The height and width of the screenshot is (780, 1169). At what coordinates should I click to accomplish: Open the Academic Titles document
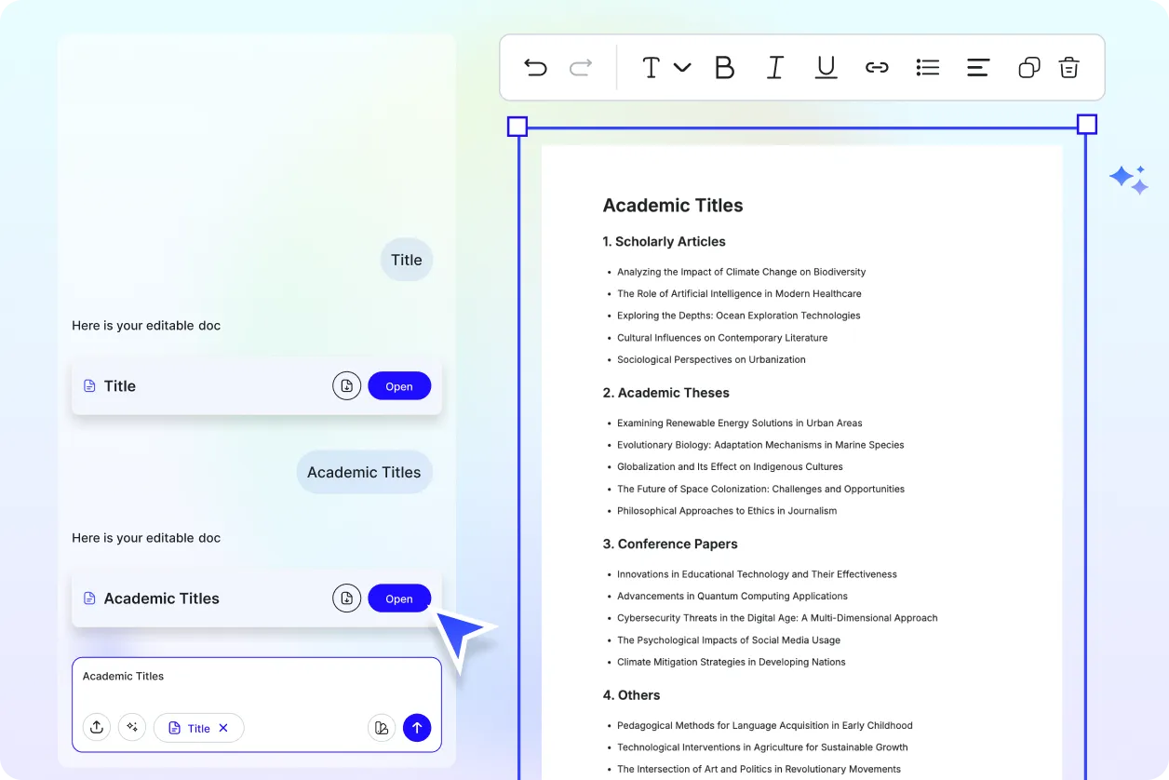[399, 598]
